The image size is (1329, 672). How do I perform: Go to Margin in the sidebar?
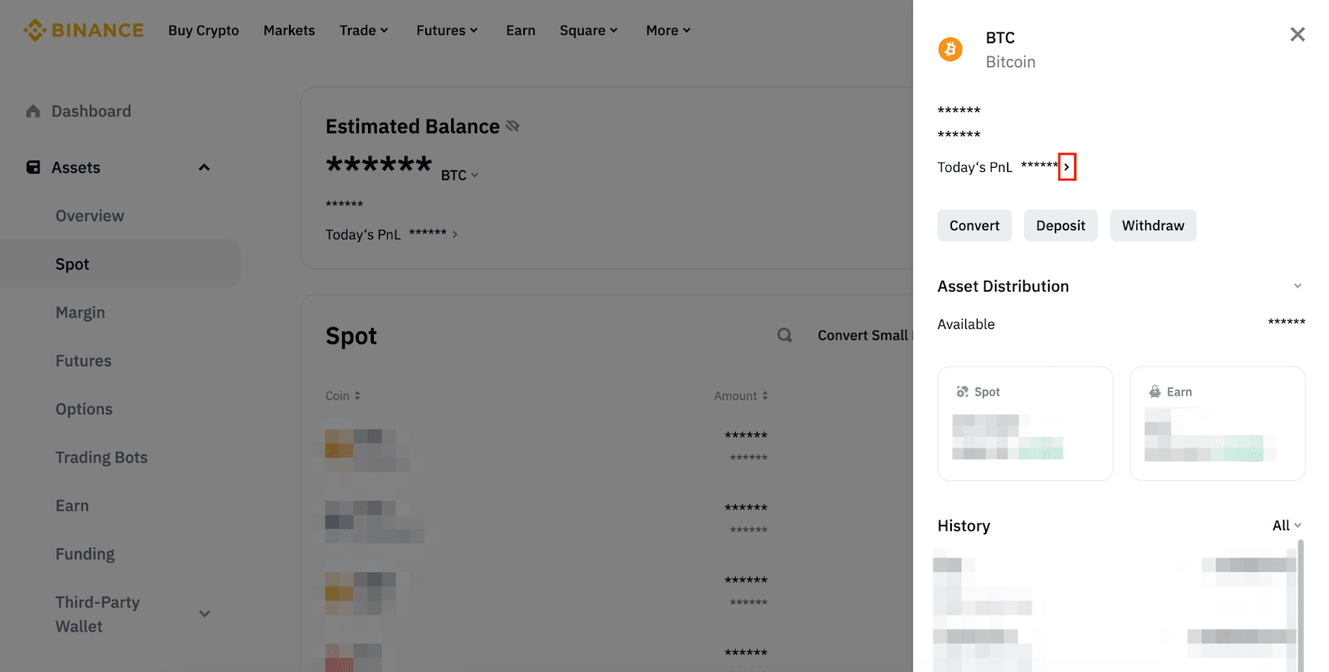pos(81,312)
